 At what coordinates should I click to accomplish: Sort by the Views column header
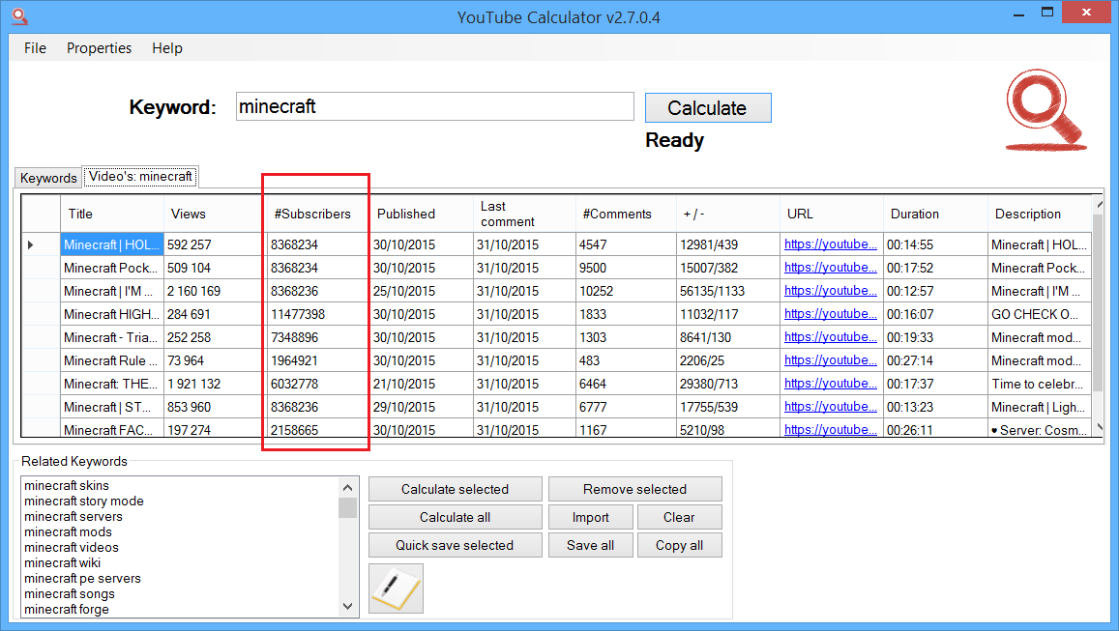(x=215, y=214)
